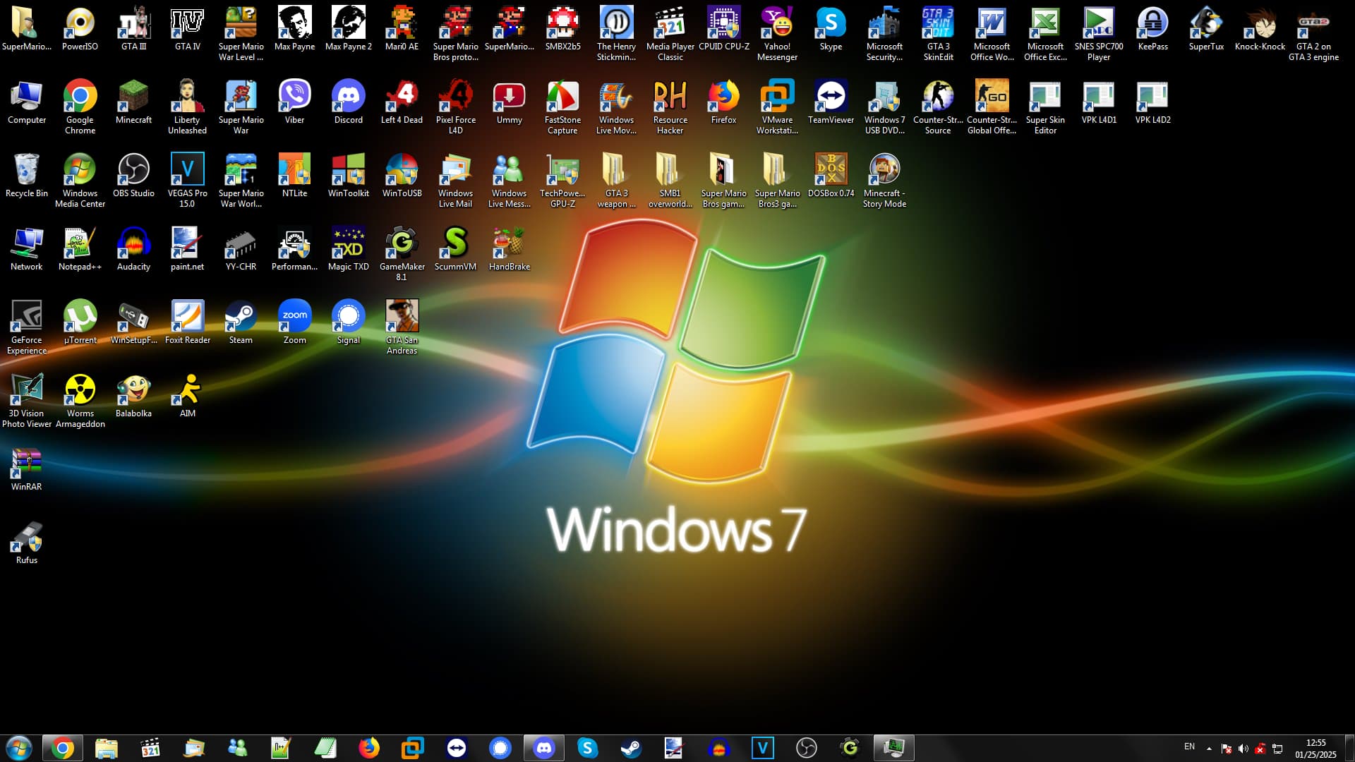
Task: Launch Minecraft from the desktop
Action: (133, 102)
